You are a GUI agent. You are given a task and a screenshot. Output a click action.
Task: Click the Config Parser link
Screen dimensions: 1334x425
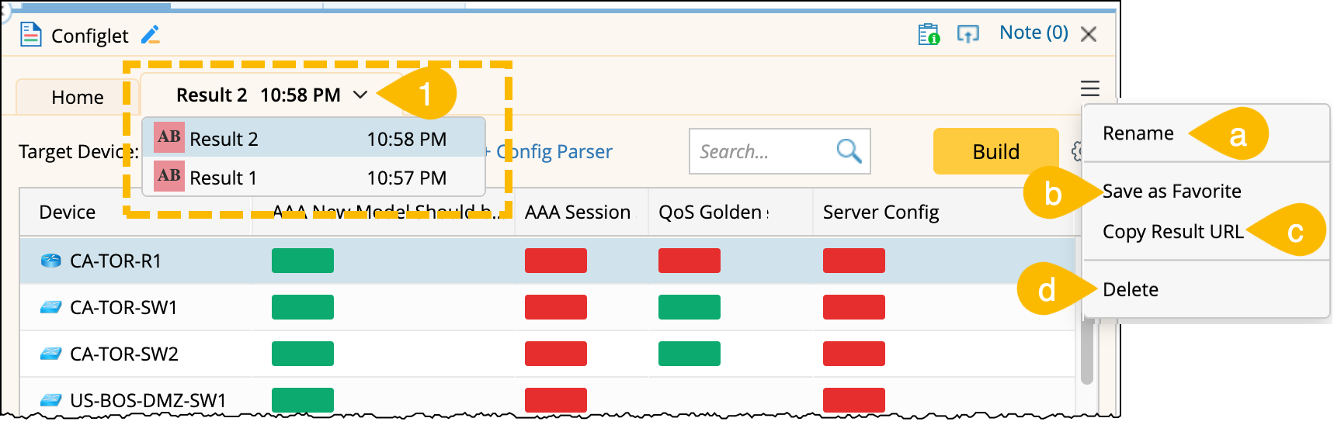point(554,151)
